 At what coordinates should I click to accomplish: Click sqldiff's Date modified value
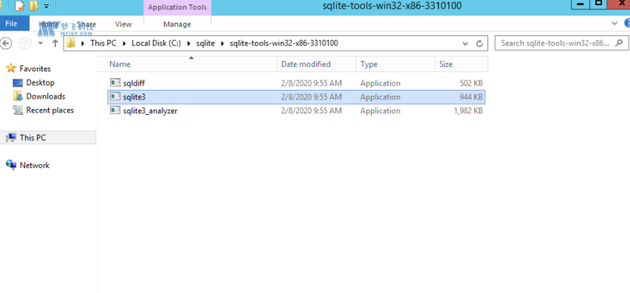click(x=312, y=83)
